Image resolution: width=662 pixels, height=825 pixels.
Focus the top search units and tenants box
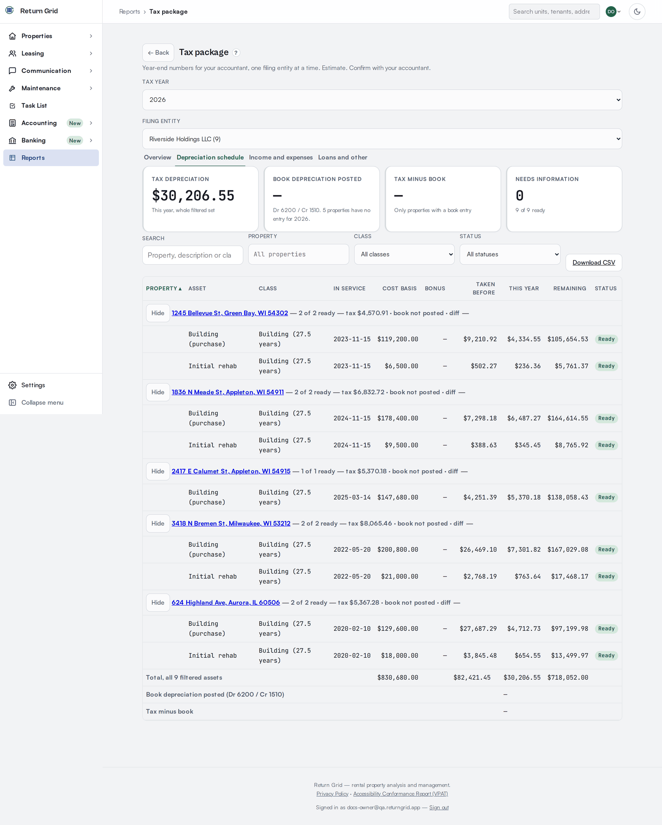tap(554, 12)
